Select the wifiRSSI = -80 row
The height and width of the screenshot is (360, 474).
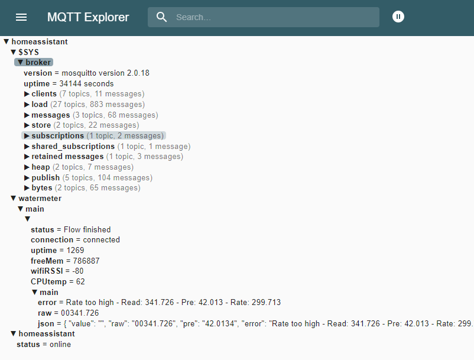pos(57,271)
